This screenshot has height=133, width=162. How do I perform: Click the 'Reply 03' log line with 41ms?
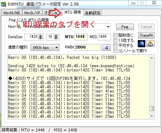point(69,91)
